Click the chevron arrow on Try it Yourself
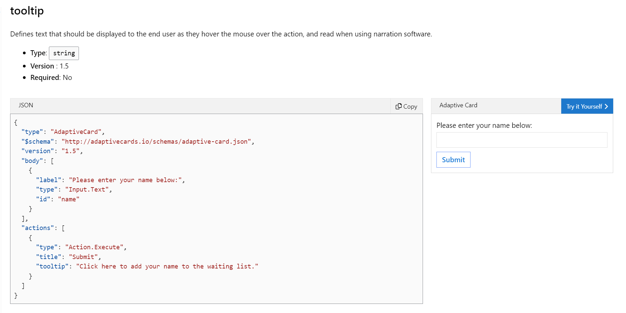Screen dimensions: 626x313 pyautogui.click(x=606, y=106)
